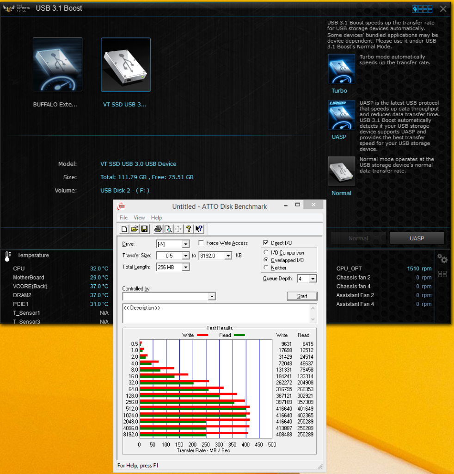
Task: Click the PCIE1 temperature row label
Action: click(x=20, y=304)
